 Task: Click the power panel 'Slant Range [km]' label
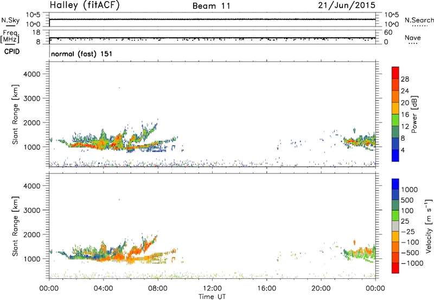pos(15,114)
